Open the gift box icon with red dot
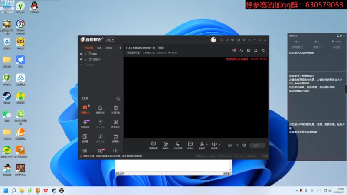 (234, 50)
